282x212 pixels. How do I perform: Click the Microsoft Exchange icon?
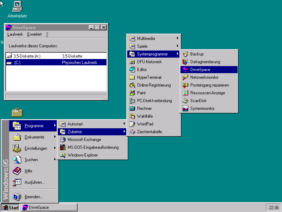click(x=63, y=139)
